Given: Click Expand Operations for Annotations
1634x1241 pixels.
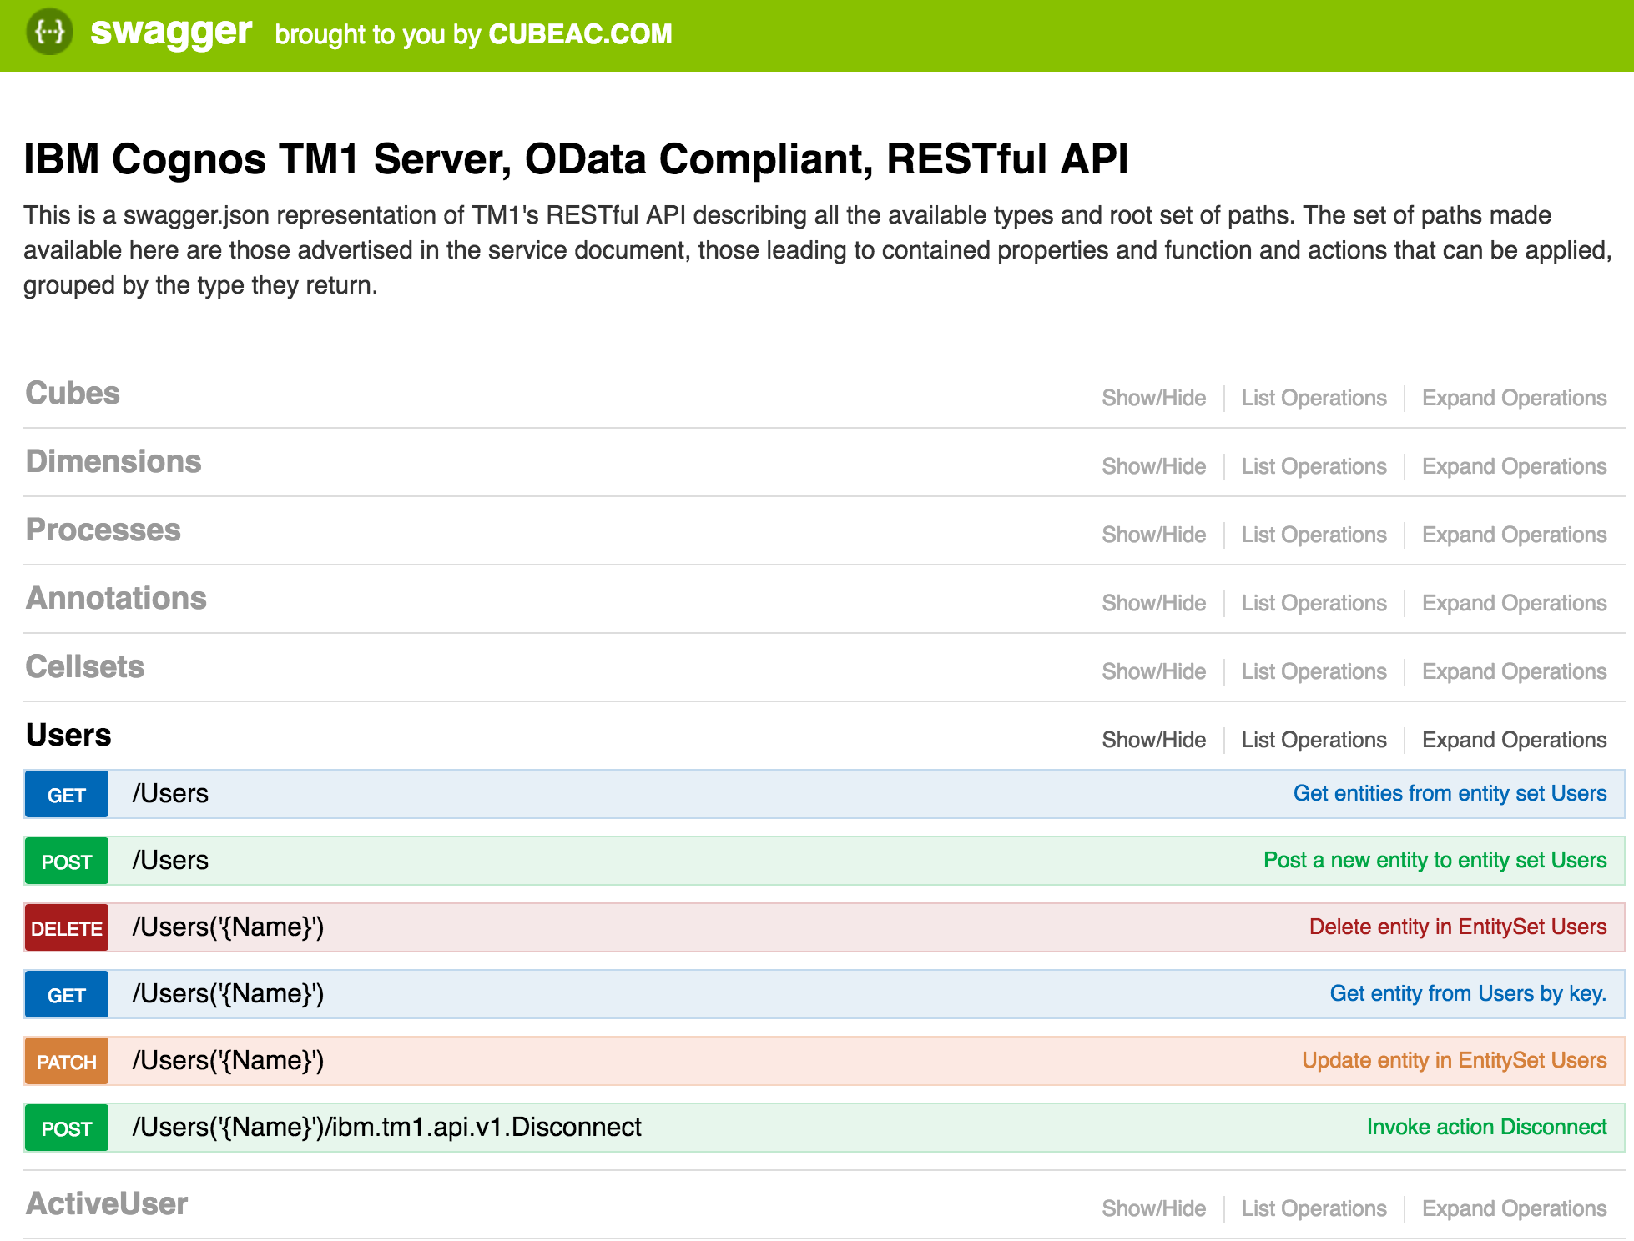Looking at the screenshot, I should pyautogui.click(x=1514, y=603).
